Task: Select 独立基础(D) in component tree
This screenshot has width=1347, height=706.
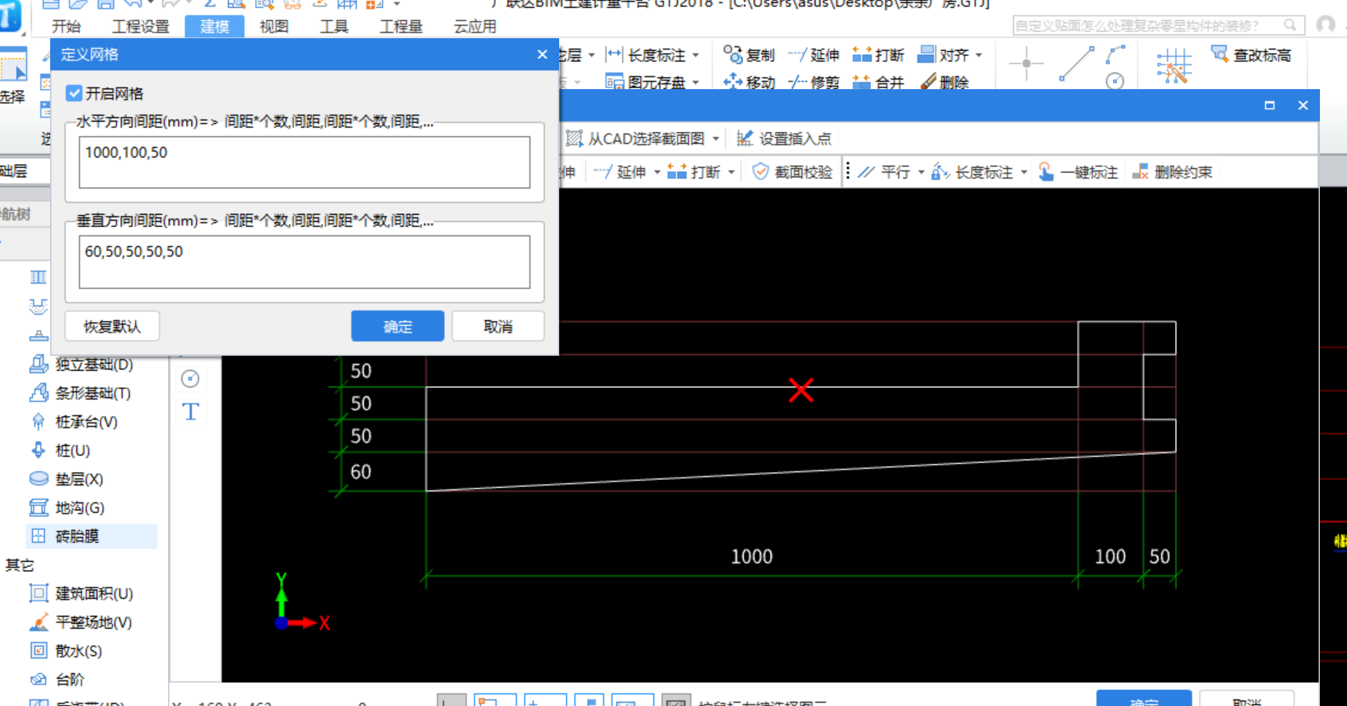Action: click(x=81, y=365)
